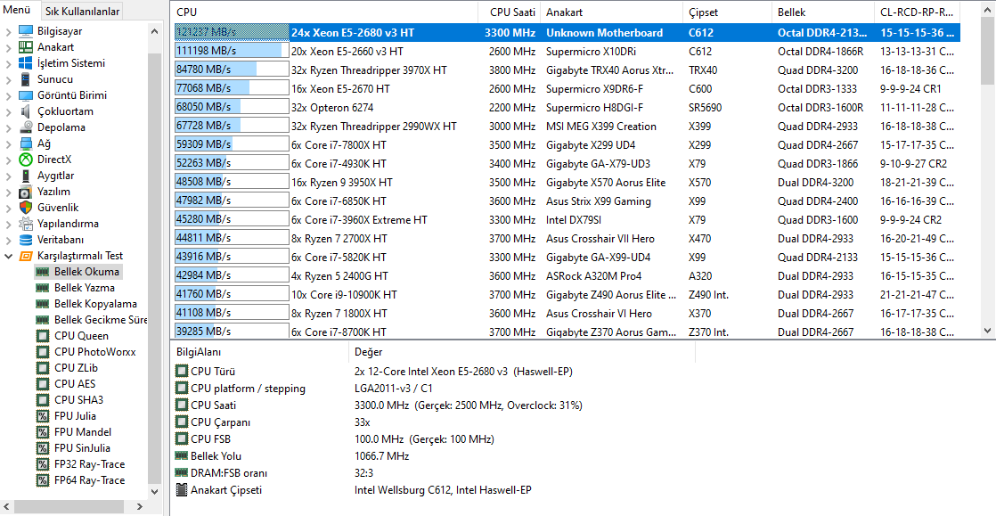Click the Güvenlik shield icon
Viewport: 996px width, 516px height.
tap(26, 207)
